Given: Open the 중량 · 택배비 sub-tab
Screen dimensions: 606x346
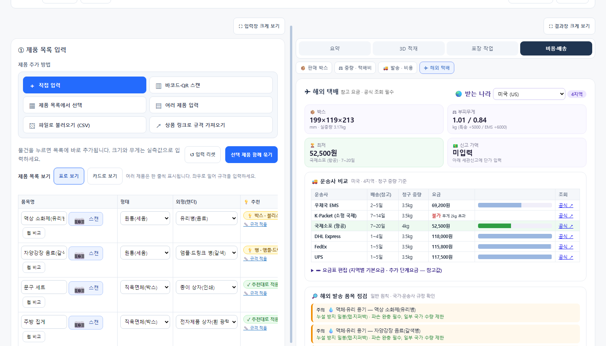Looking at the screenshot, I should [x=355, y=68].
